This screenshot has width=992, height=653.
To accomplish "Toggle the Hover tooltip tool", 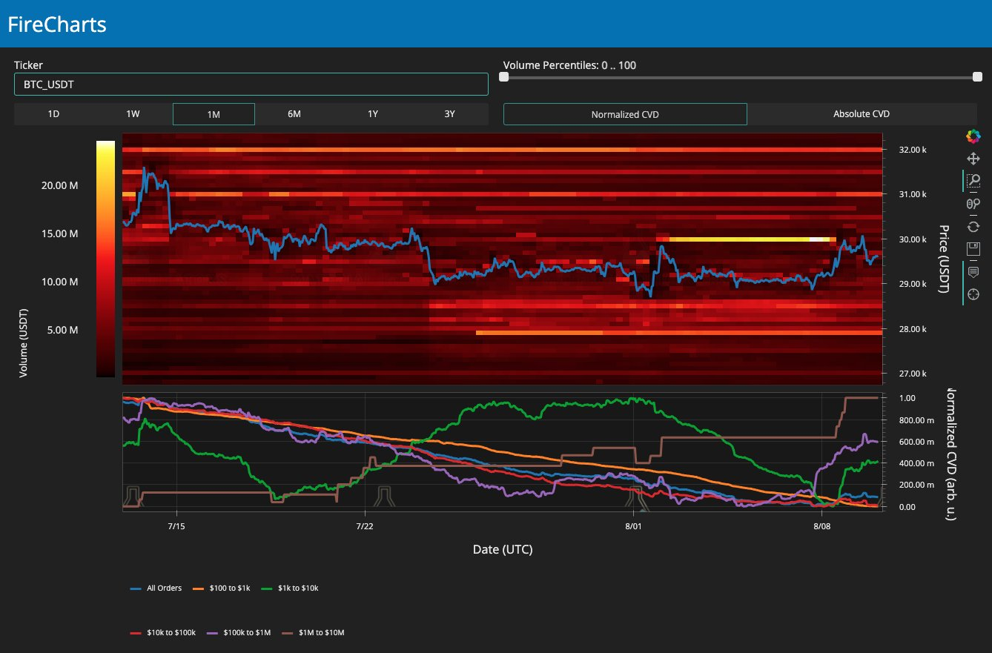I will 973,271.
